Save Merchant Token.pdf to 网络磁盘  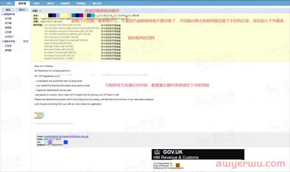111,50
